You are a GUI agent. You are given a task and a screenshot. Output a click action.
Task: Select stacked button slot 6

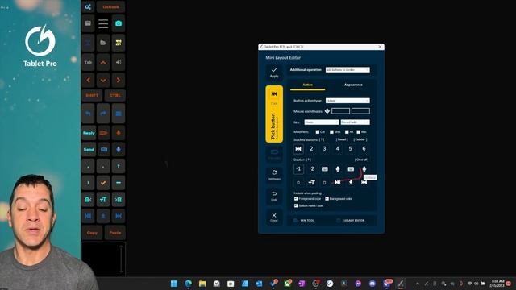364,149
